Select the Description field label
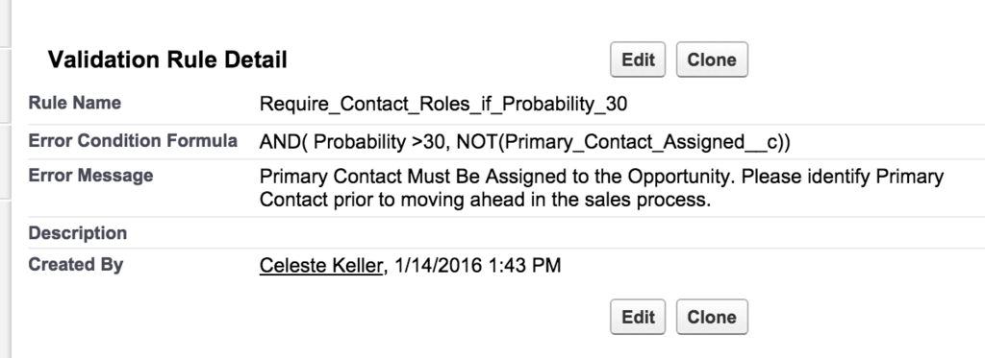The width and height of the screenshot is (985, 358). coord(77,233)
